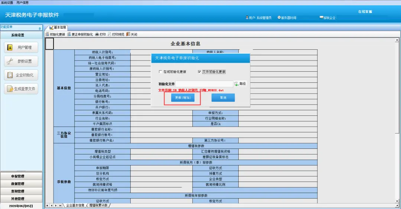Click the 取消 button in dialog
This screenshot has height=209, width=401.
tap(223, 98)
